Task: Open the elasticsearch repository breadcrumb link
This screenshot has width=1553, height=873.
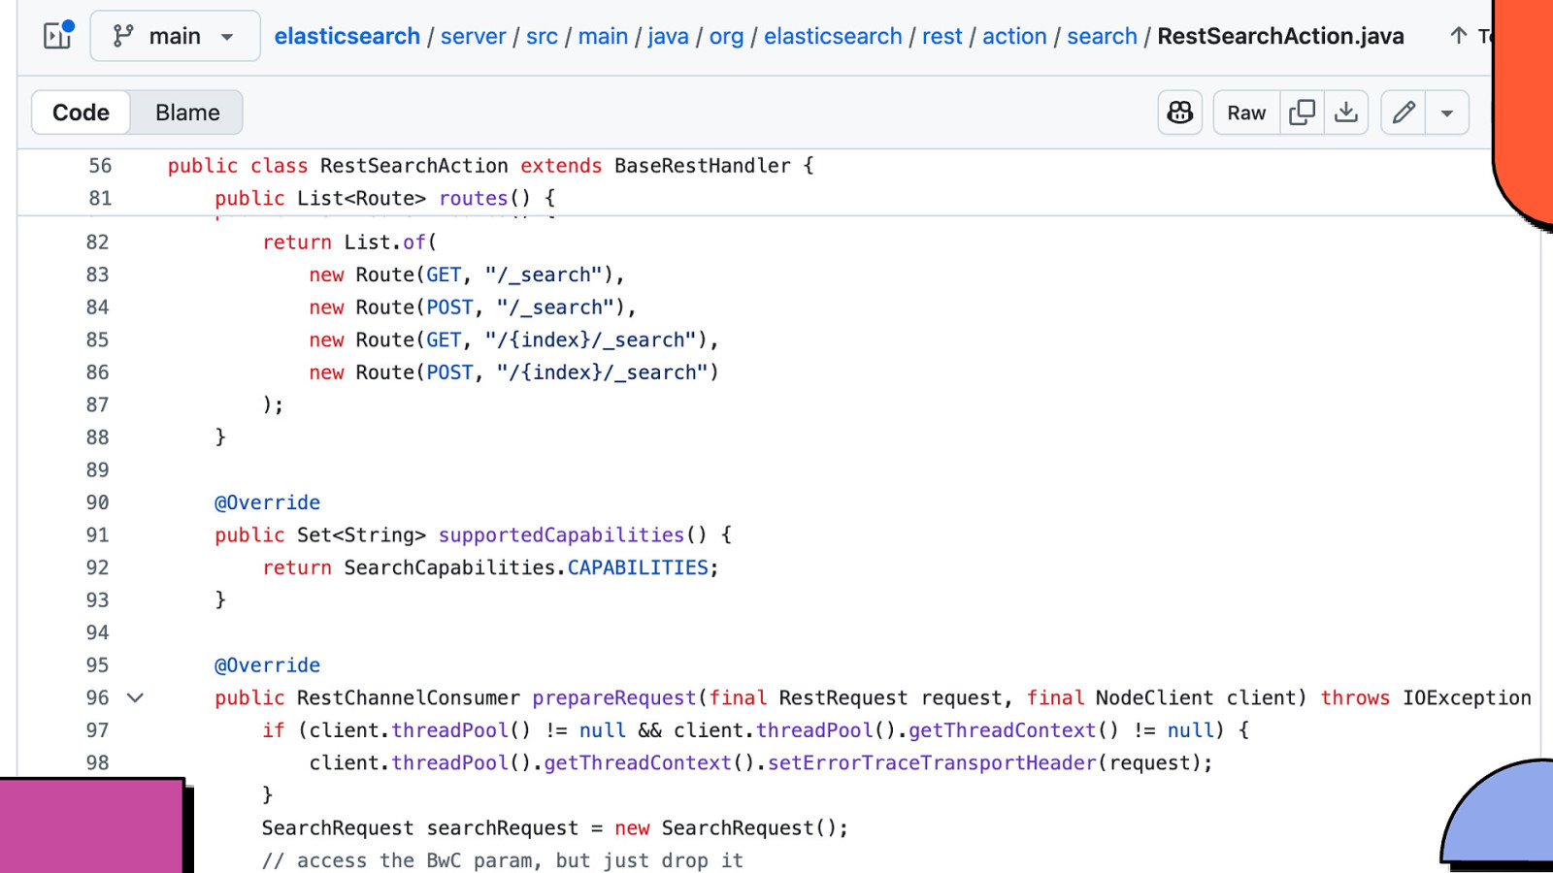Action: point(347,36)
